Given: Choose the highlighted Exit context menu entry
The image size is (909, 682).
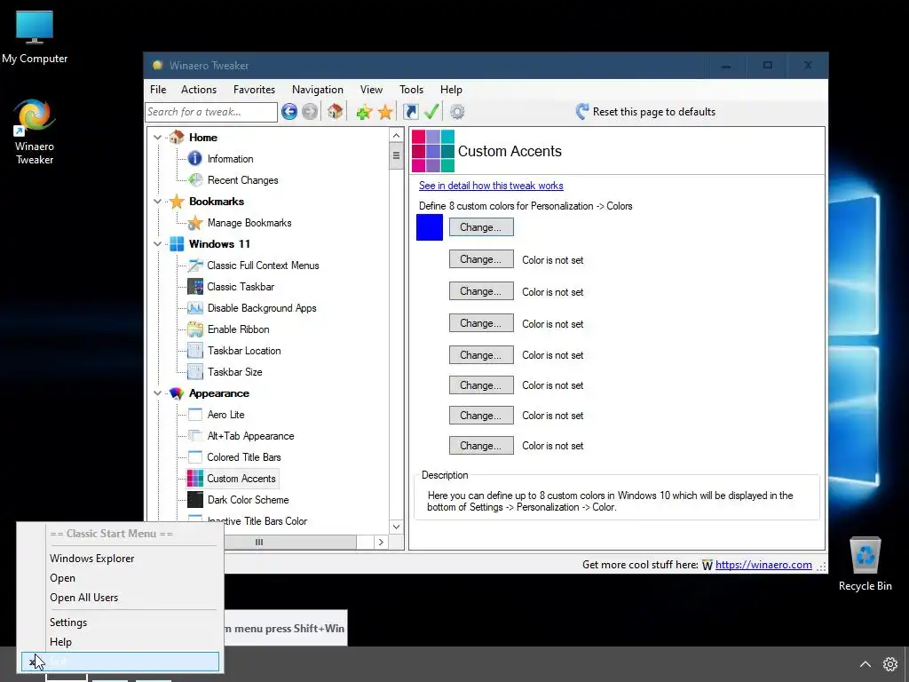Looking at the screenshot, I should (120, 662).
